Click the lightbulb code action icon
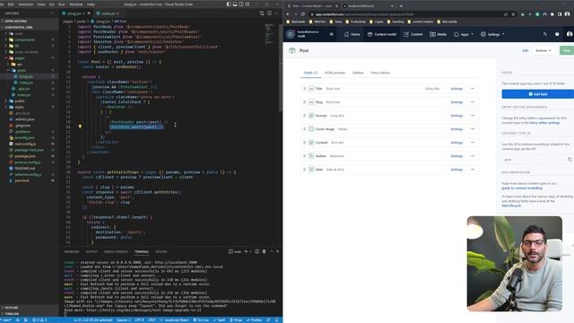The height and width of the screenshot is (323, 574). click(80, 127)
